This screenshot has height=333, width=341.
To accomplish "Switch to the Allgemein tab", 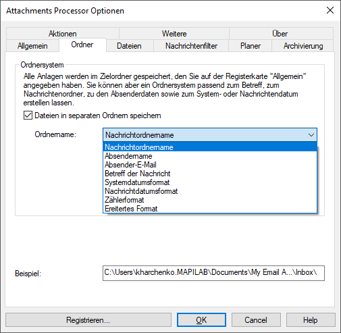I will 32,46.
